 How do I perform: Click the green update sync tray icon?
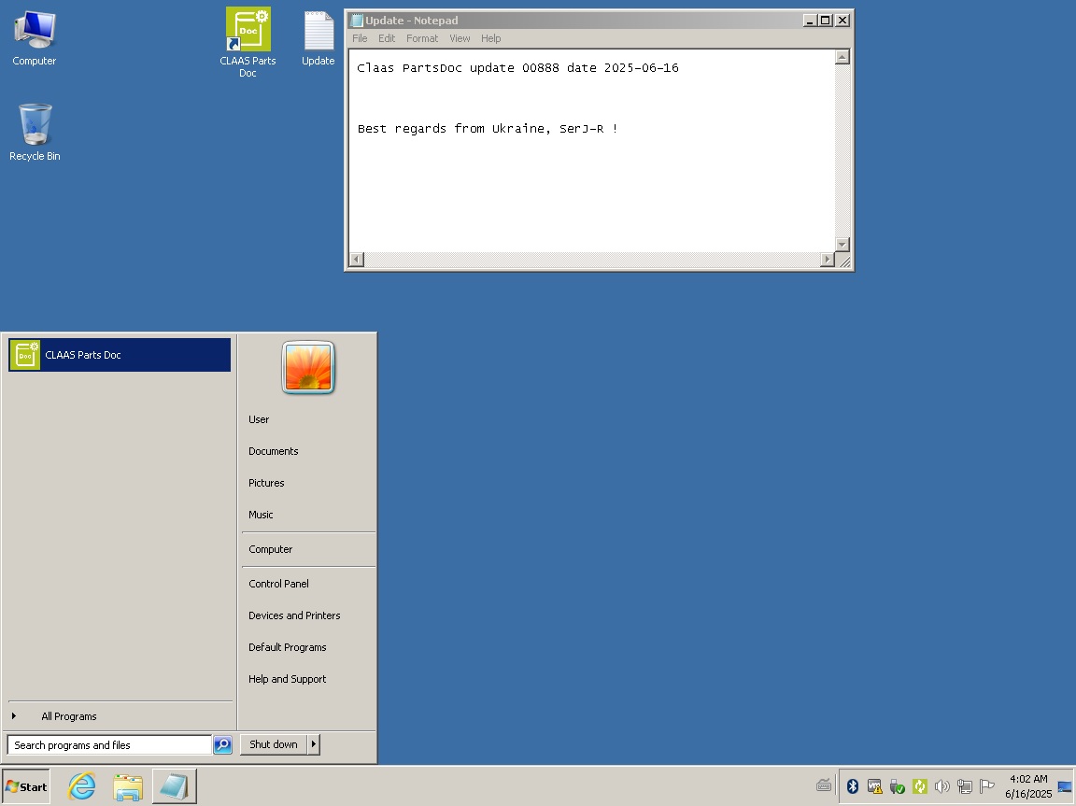pyautogui.click(x=919, y=786)
